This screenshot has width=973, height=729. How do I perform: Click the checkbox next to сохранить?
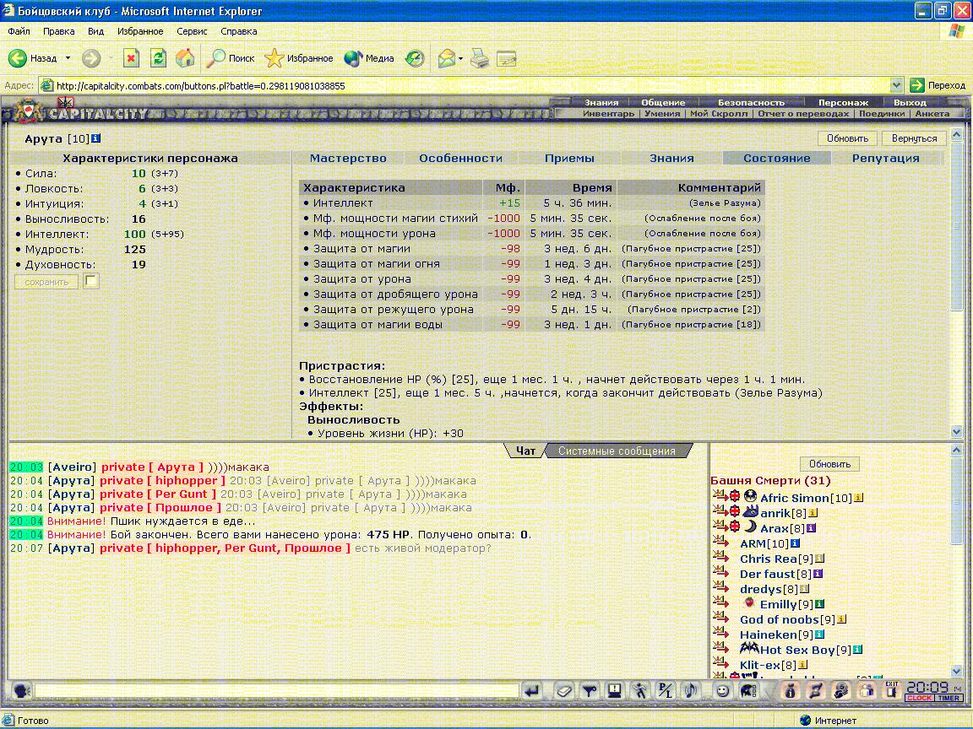91,281
